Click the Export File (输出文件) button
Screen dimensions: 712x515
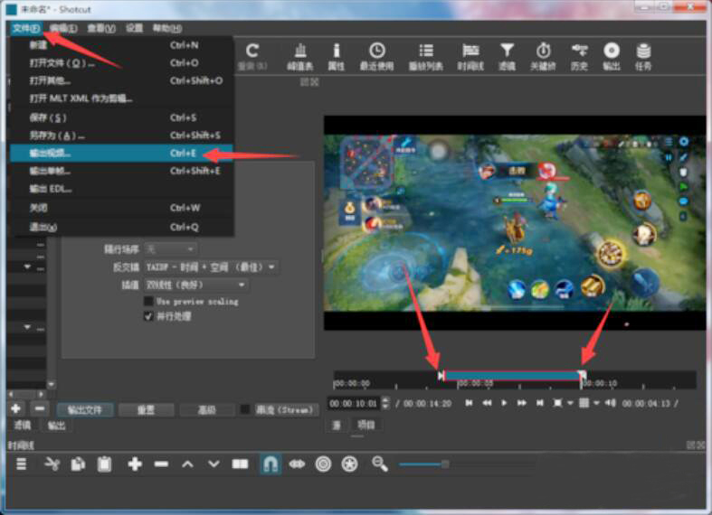[x=86, y=410]
